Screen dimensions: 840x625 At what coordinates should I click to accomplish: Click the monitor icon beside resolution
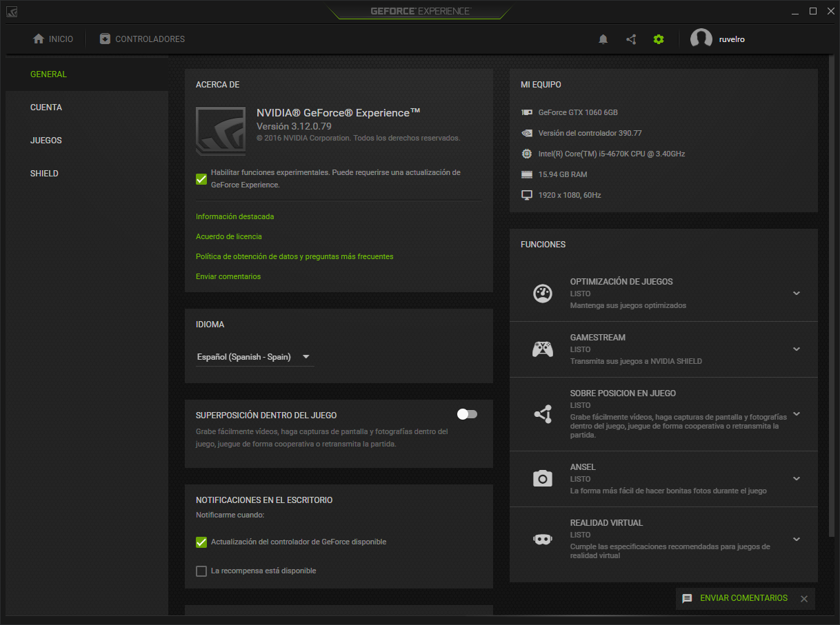click(x=527, y=195)
